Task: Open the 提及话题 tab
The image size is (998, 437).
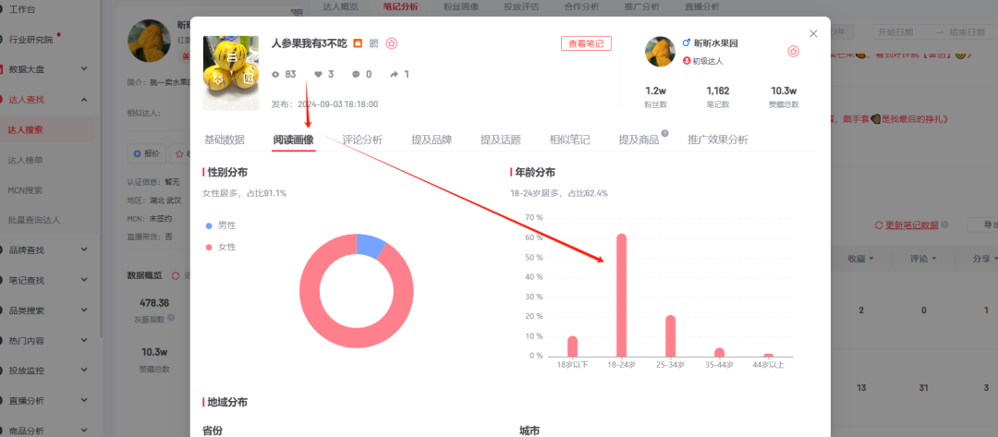Action: click(500, 140)
